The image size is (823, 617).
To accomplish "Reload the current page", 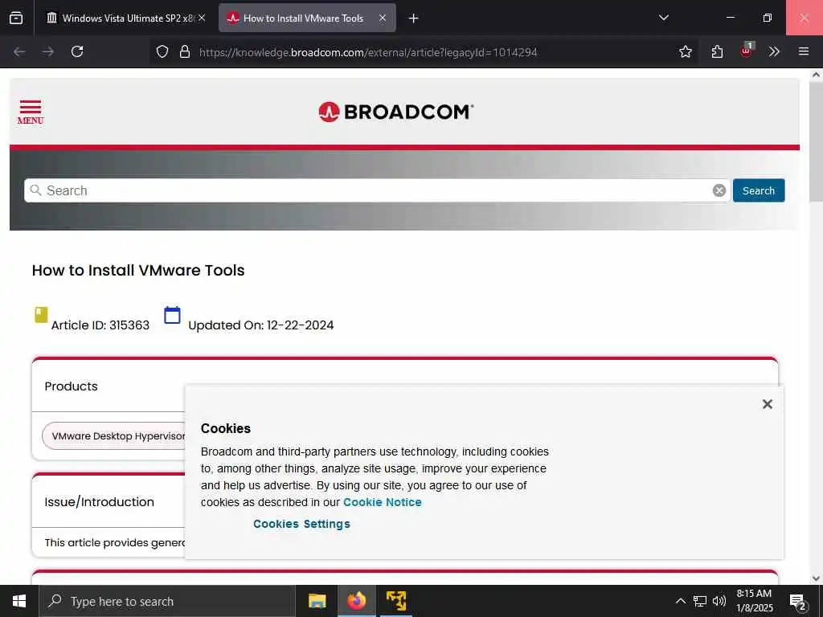I will [77, 51].
